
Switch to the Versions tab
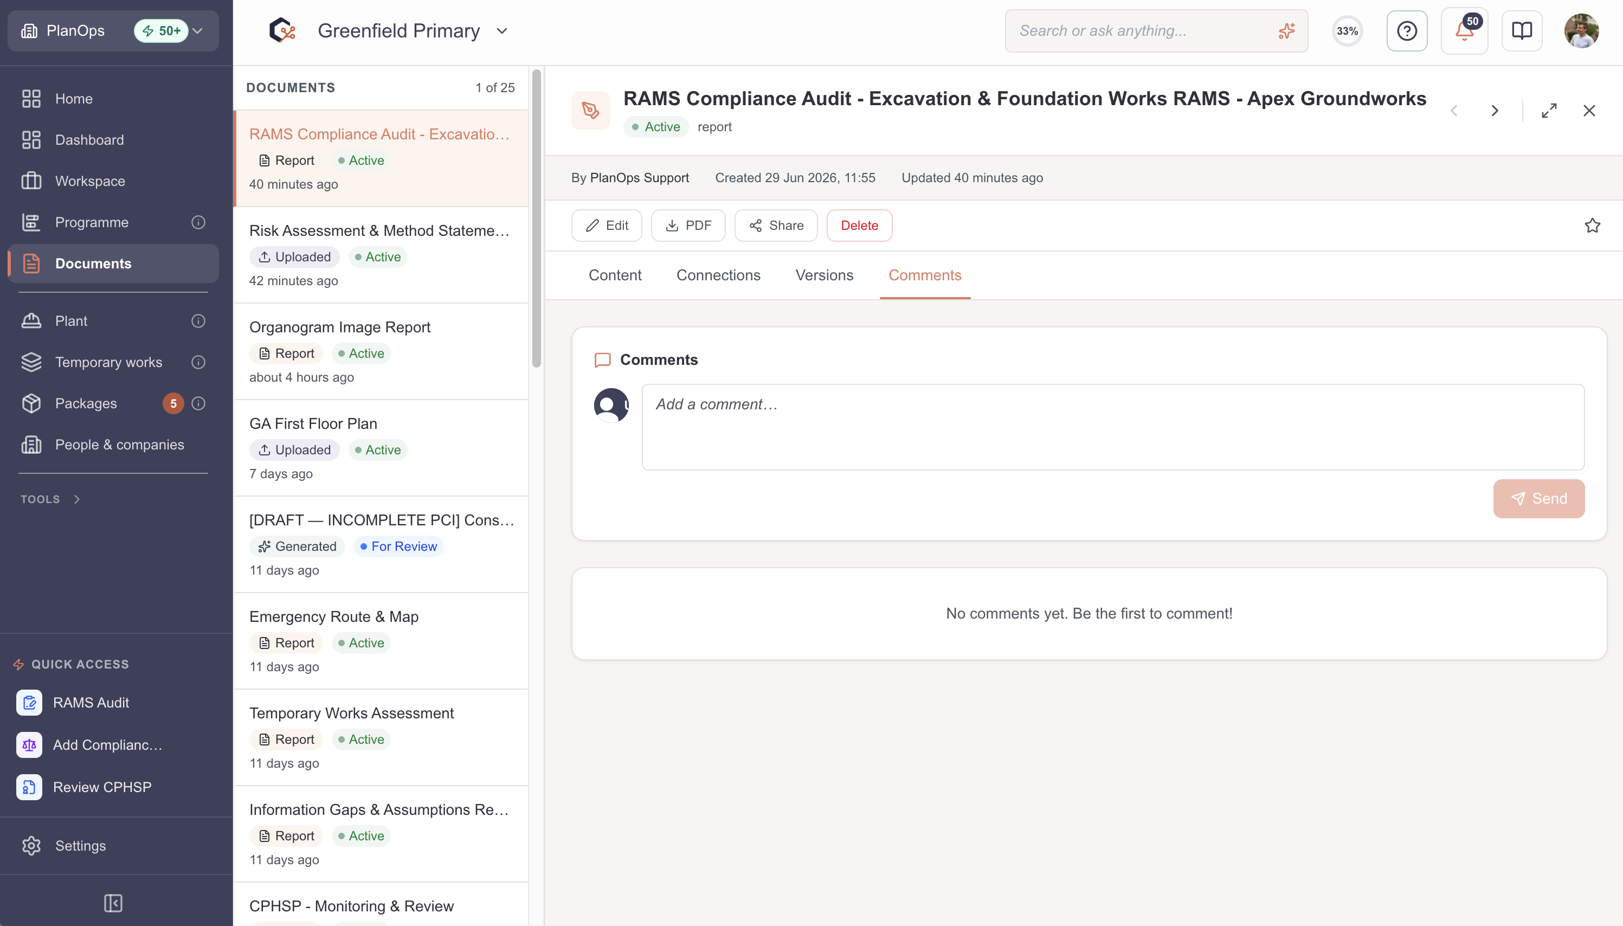825,275
